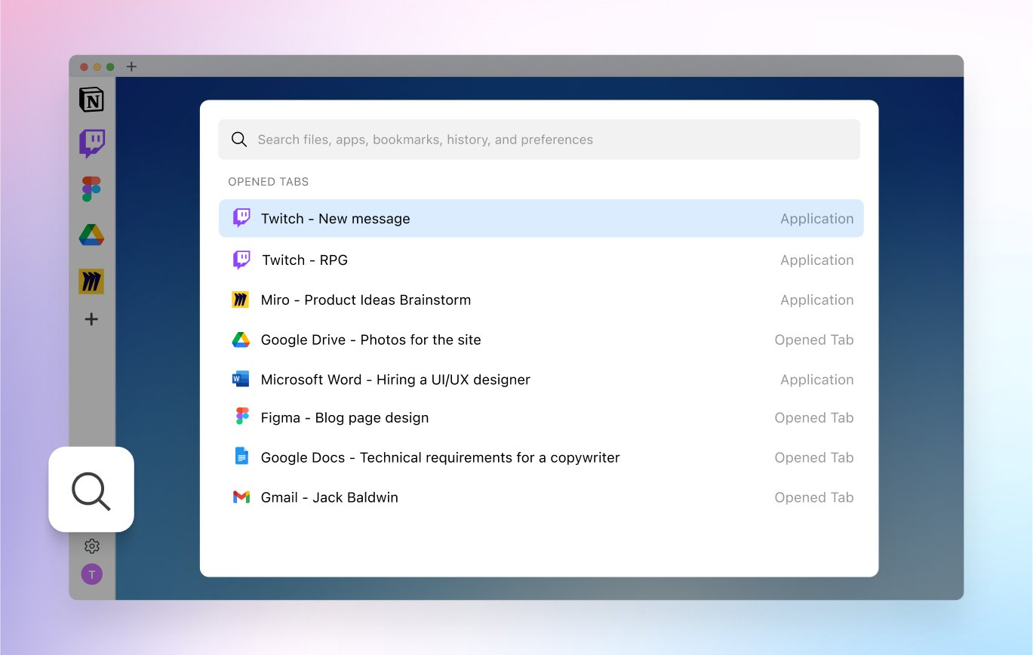Open the large search magnifier button
Viewport: 1033px width, 655px height.
pos(91,490)
